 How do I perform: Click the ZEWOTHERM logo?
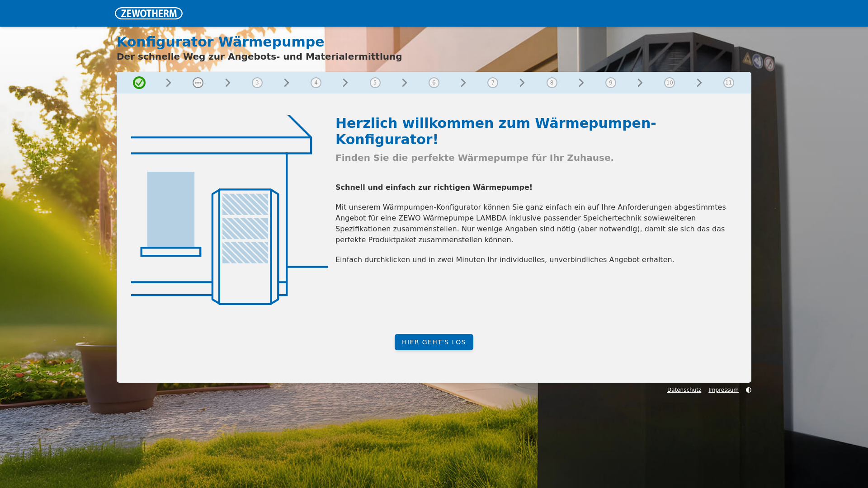[x=148, y=14]
